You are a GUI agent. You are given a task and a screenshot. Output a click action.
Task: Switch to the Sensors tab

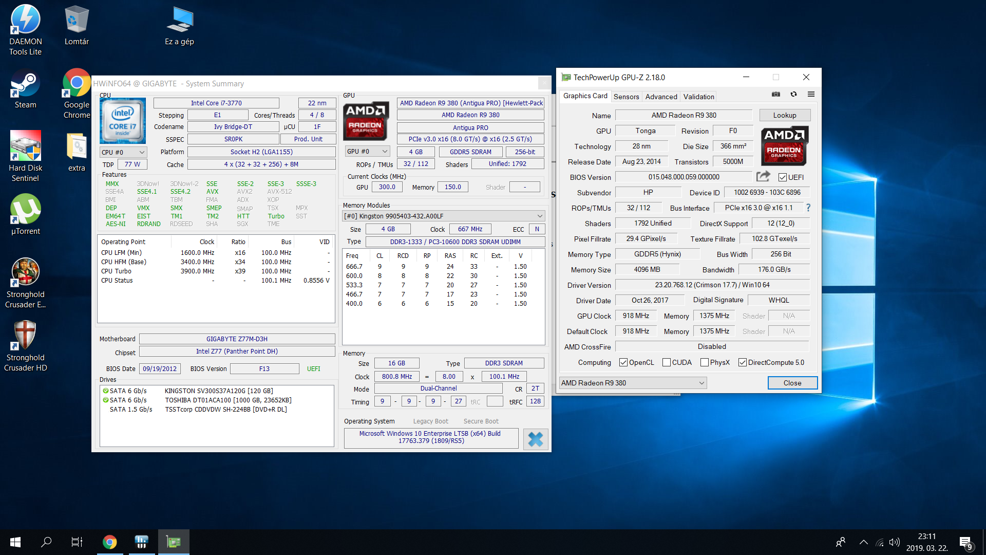(626, 97)
